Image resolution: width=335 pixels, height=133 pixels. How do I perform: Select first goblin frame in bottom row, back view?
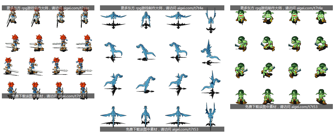click(x=241, y=96)
